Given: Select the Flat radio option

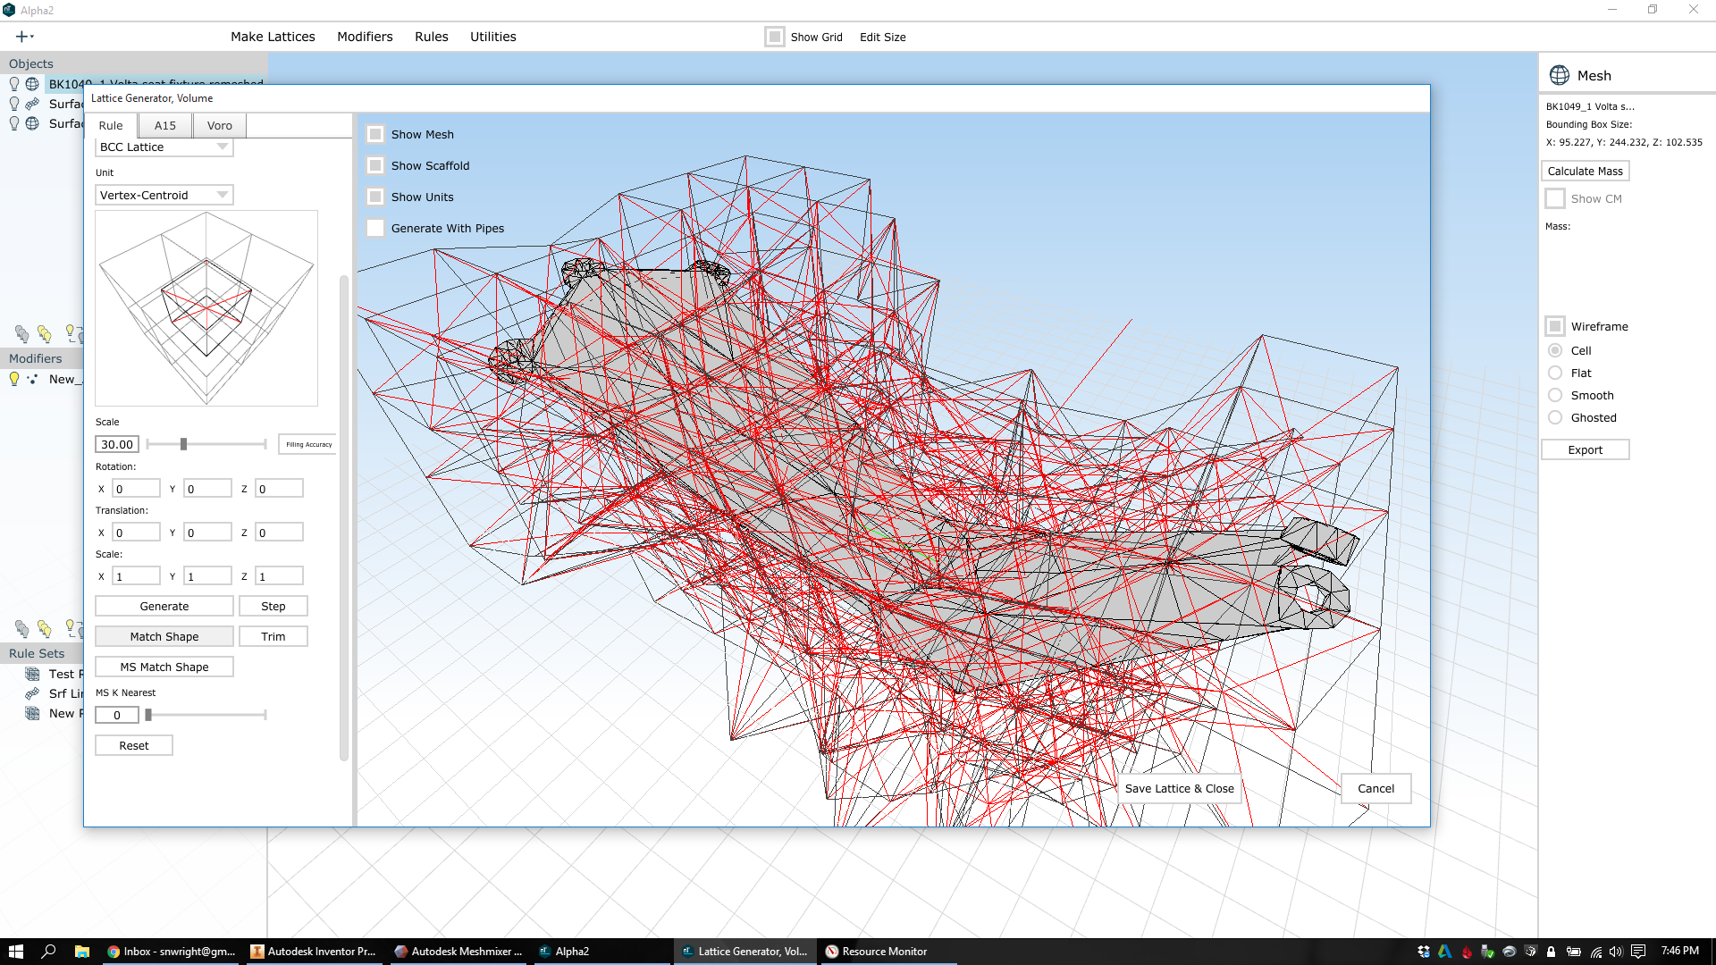Looking at the screenshot, I should [x=1555, y=373].
